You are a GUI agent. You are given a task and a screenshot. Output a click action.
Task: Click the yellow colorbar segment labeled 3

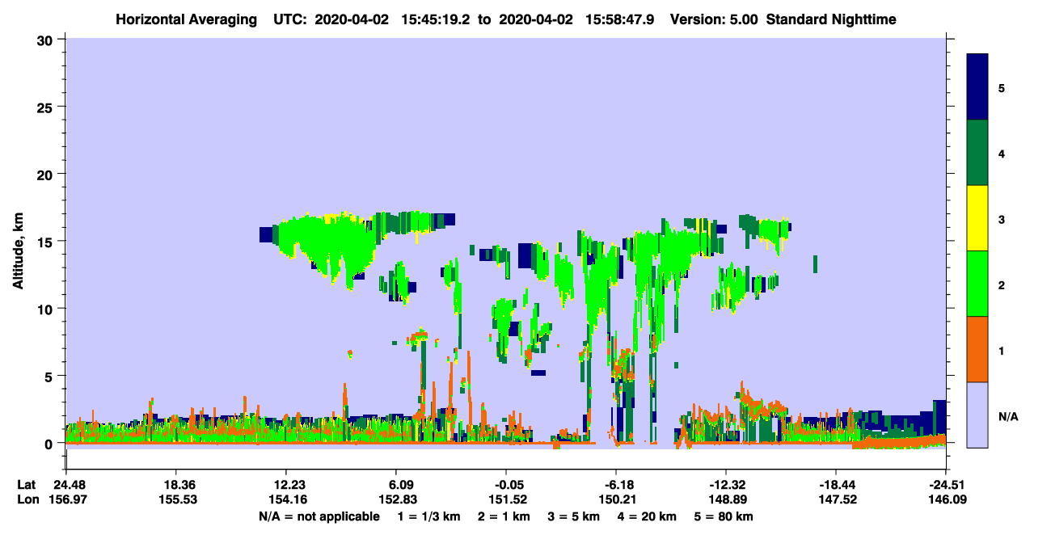(977, 218)
